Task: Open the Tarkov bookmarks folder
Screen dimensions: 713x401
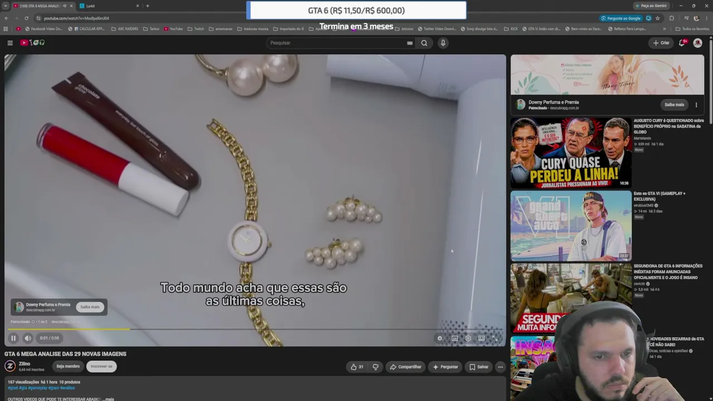Action: click(x=152, y=29)
